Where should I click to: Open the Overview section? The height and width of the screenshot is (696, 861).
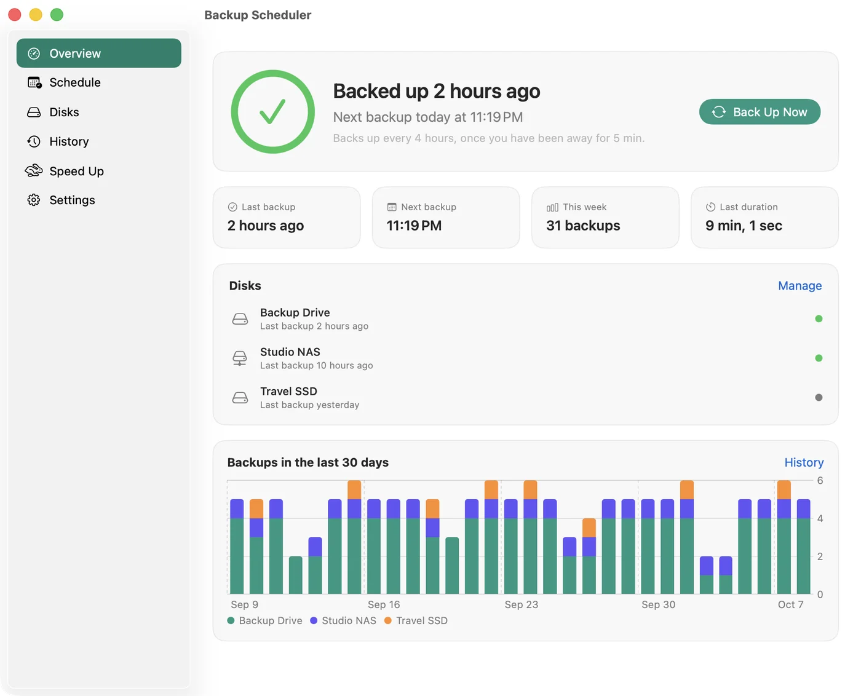click(x=99, y=53)
